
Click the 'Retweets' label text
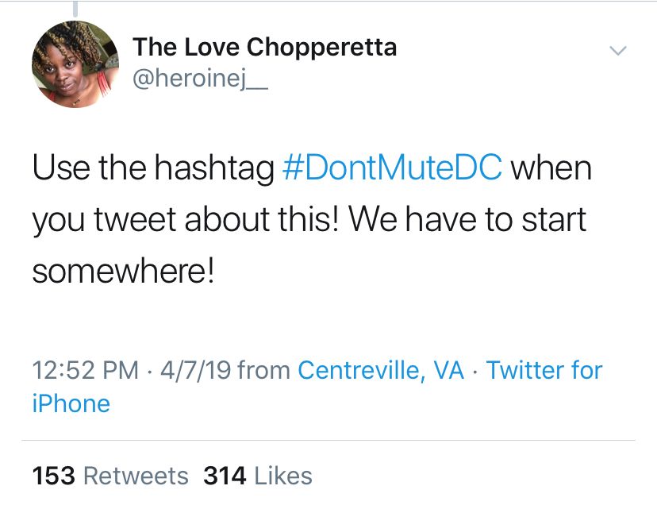(136, 476)
